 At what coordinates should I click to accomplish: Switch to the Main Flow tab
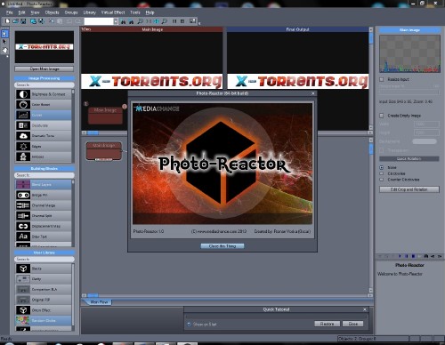click(x=99, y=302)
